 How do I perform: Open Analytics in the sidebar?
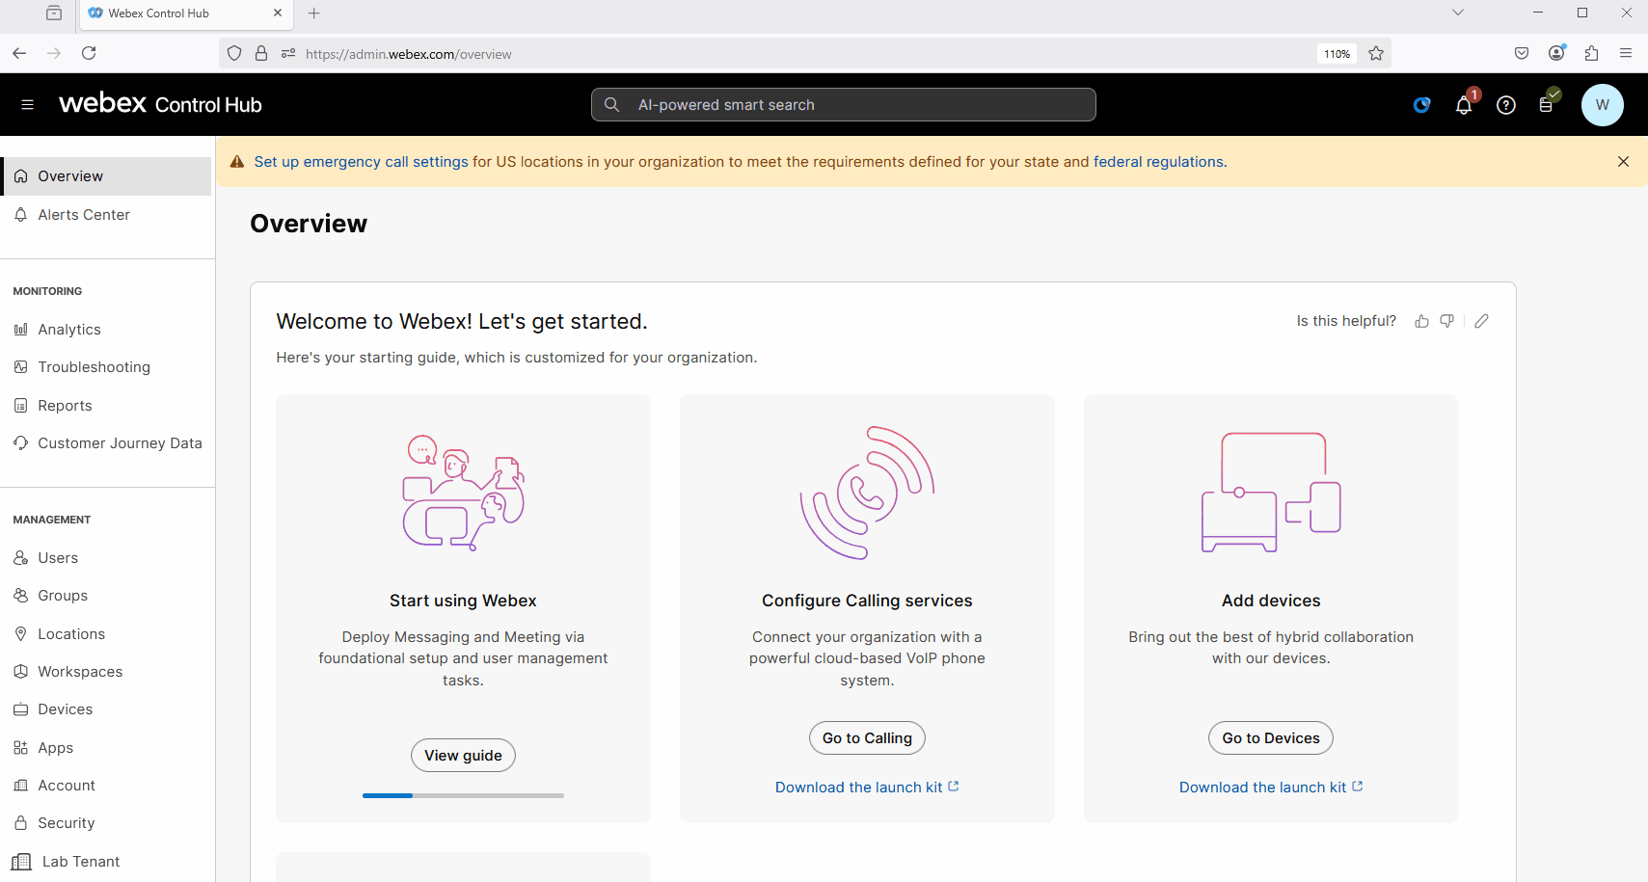69,330
